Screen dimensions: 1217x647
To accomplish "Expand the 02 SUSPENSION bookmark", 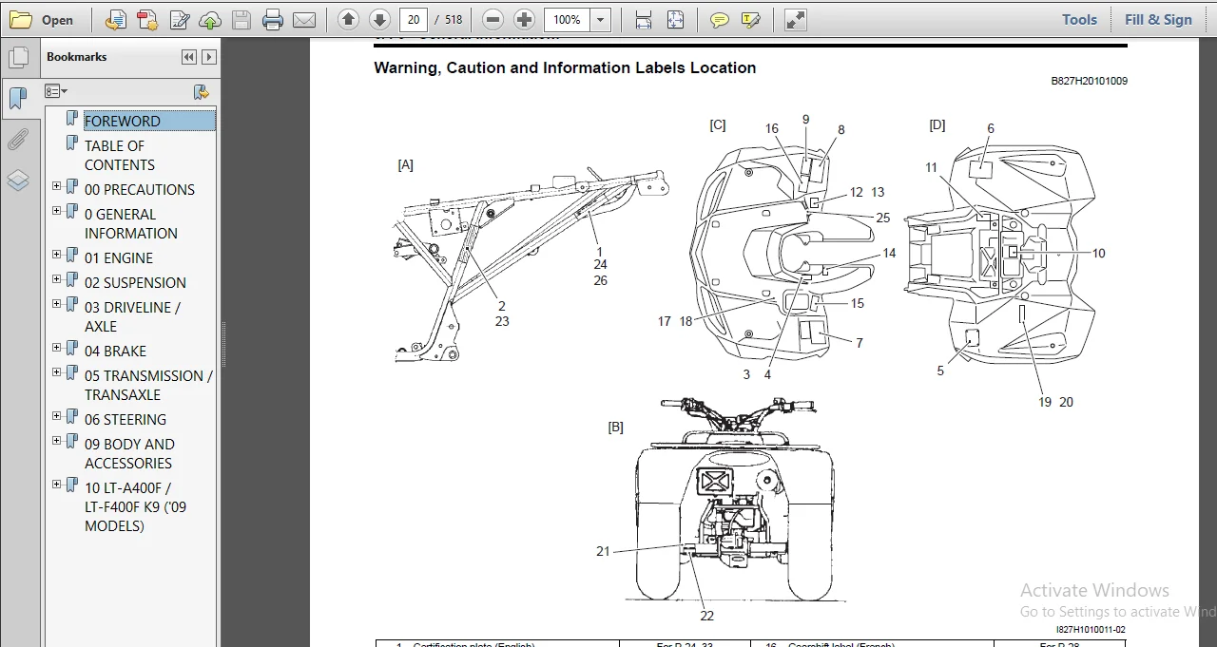I will point(57,279).
